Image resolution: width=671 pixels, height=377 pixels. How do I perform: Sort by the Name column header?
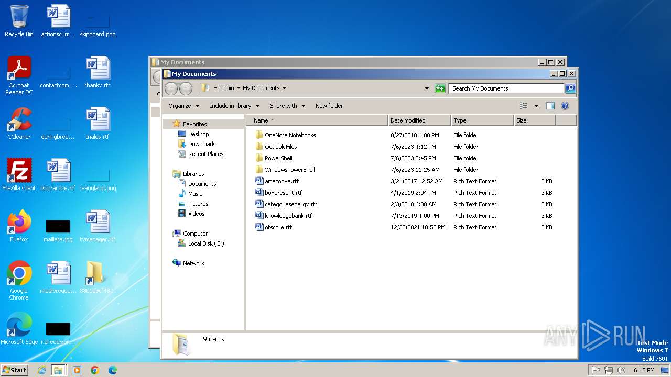tap(317, 120)
